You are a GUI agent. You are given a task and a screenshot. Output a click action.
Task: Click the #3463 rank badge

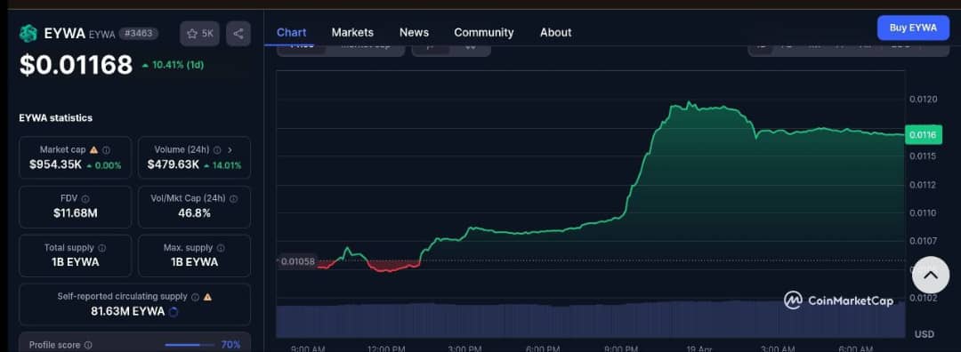click(138, 34)
